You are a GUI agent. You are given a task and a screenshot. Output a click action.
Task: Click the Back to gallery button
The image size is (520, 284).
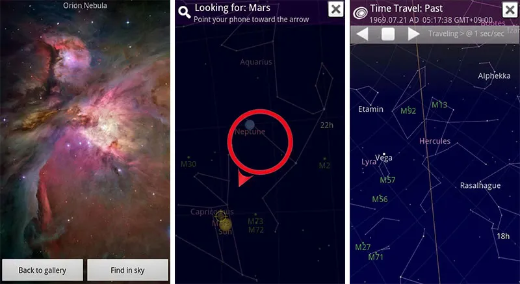pos(42,270)
